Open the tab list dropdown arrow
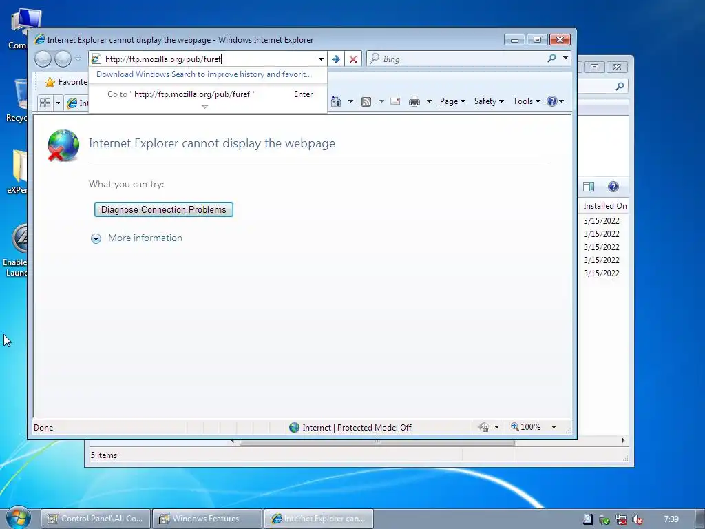This screenshot has width=705, height=529. (58, 103)
